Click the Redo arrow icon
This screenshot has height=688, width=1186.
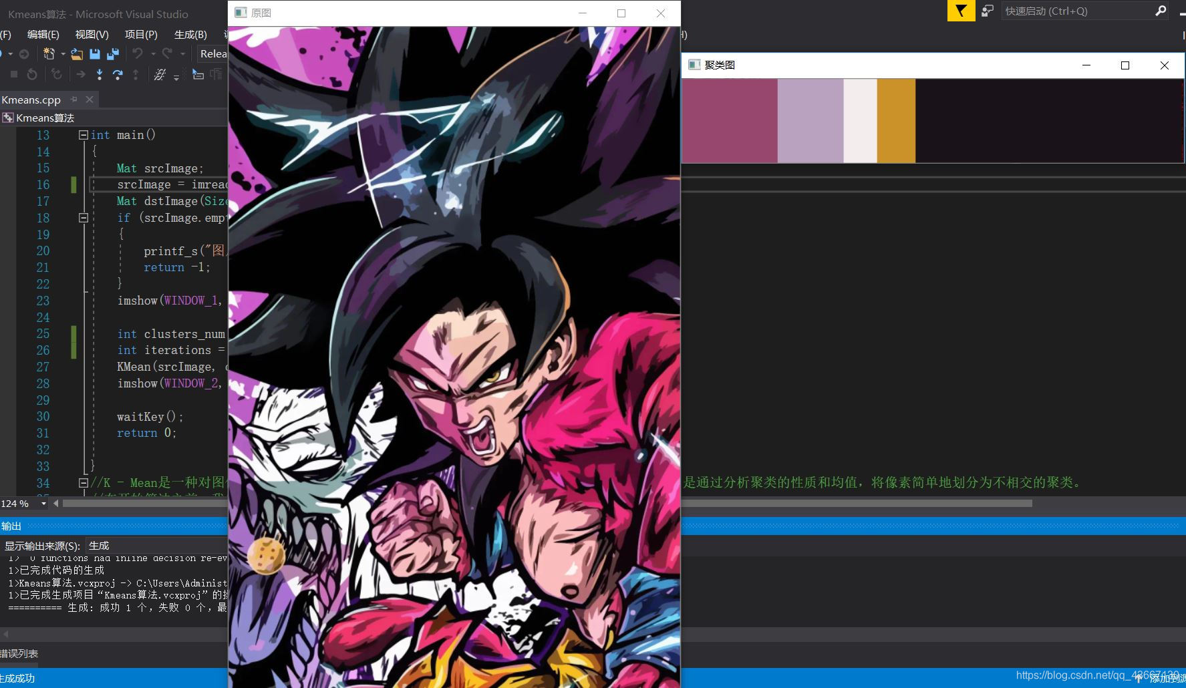[167, 54]
